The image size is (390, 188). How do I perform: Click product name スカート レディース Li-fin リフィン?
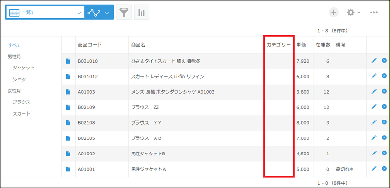click(168, 77)
